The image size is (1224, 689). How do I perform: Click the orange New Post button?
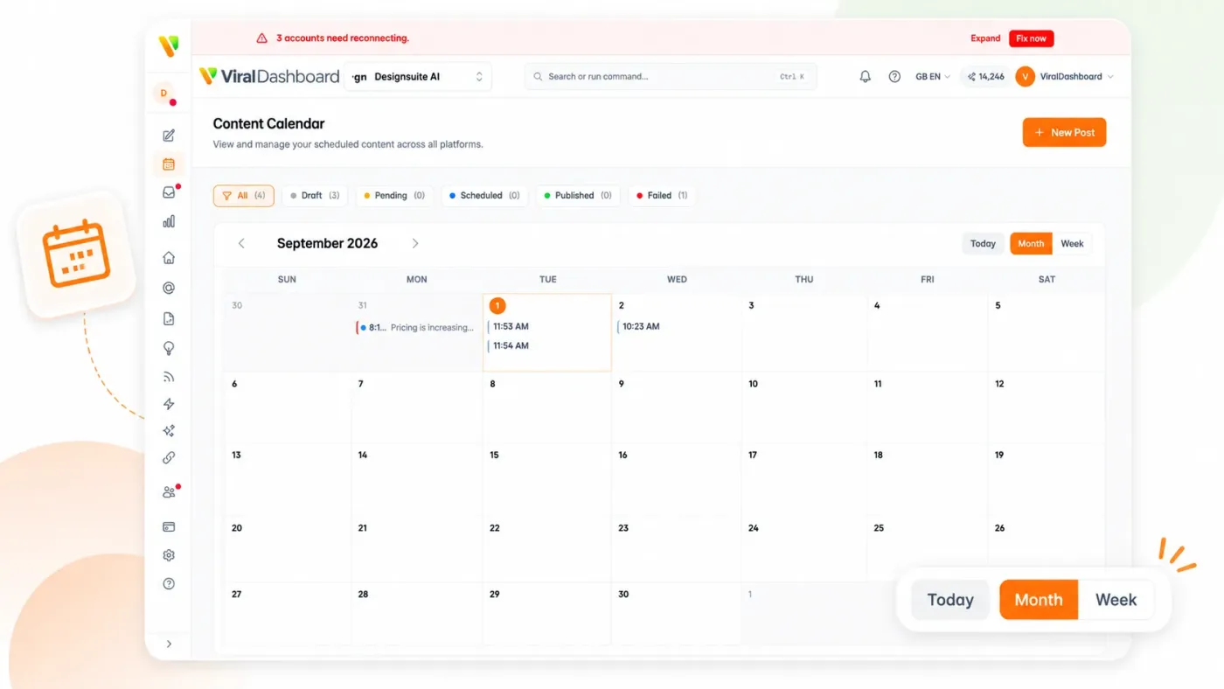(1064, 133)
